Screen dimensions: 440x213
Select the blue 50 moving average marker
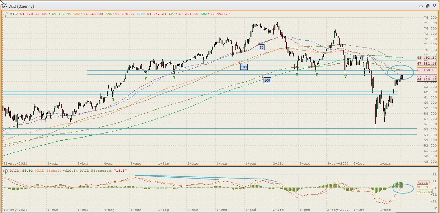(x=262, y=48)
